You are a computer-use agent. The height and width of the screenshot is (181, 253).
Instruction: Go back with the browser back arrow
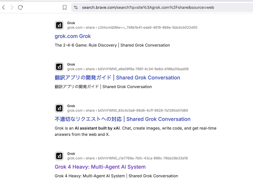click(4, 7)
